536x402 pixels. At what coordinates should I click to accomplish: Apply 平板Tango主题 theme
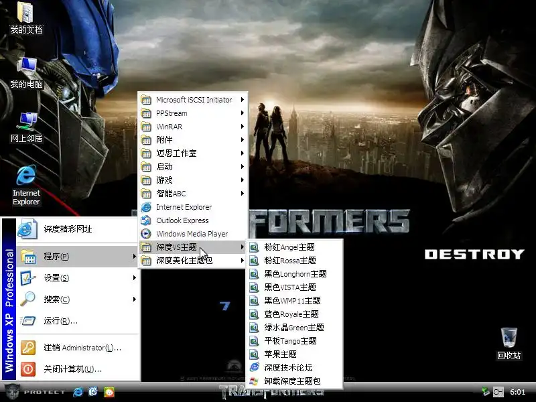(294, 341)
